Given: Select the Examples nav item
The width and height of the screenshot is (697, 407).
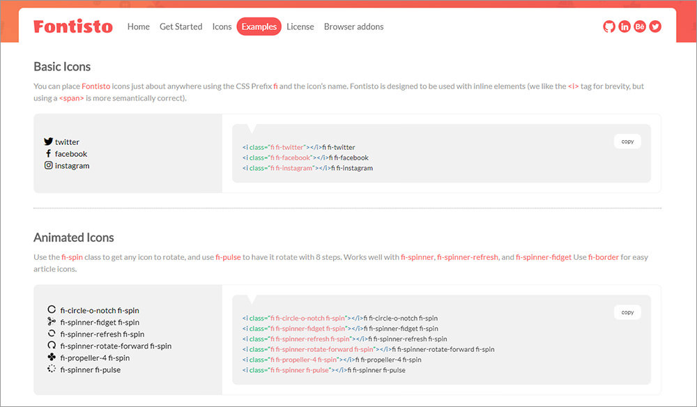Looking at the screenshot, I should (x=259, y=26).
